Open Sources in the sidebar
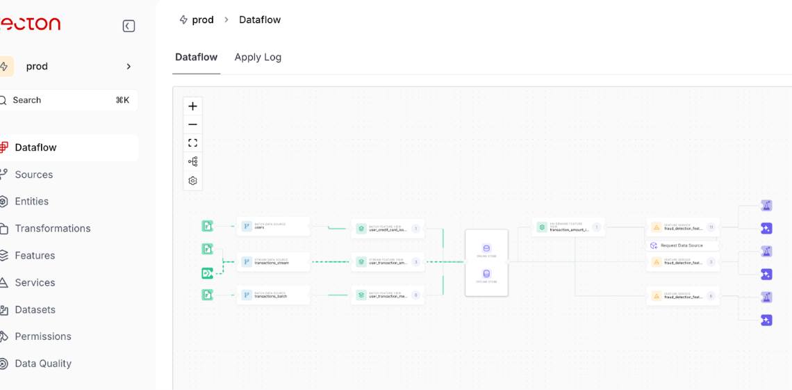 34,174
